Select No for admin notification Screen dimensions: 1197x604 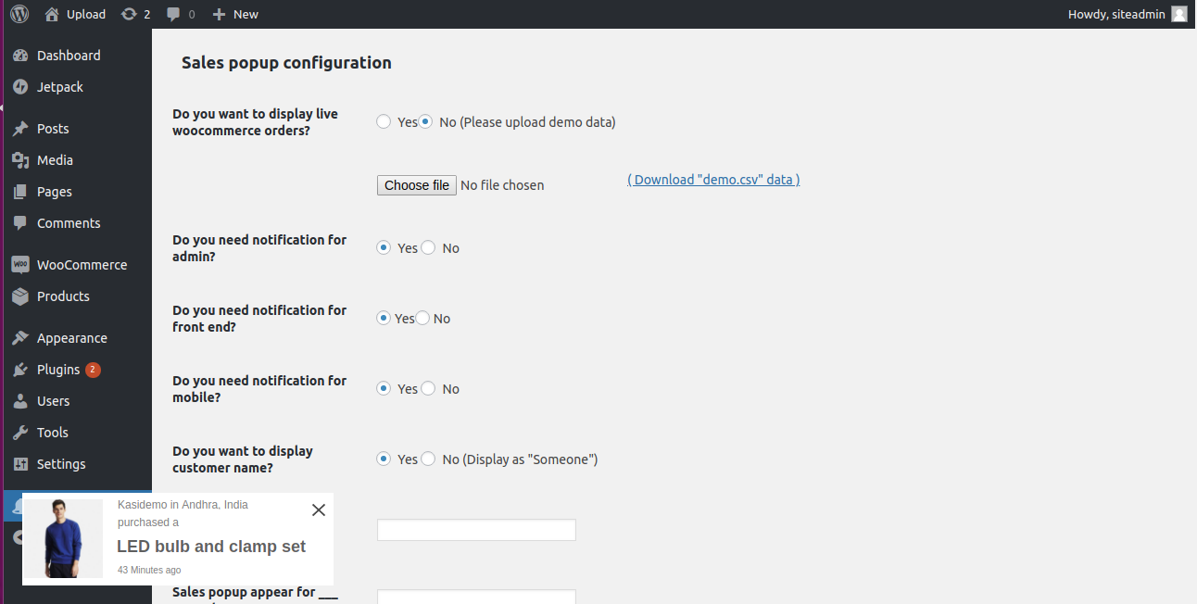click(428, 247)
